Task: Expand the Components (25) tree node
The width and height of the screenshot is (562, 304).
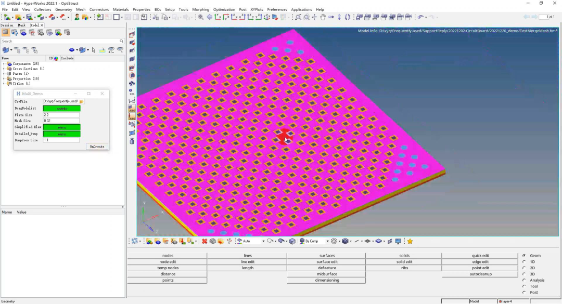Action: [4, 64]
